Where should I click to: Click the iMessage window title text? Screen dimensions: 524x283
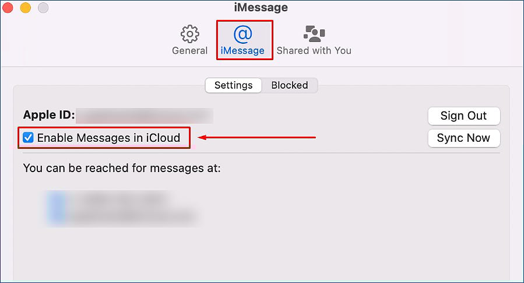[x=261, y=8]
